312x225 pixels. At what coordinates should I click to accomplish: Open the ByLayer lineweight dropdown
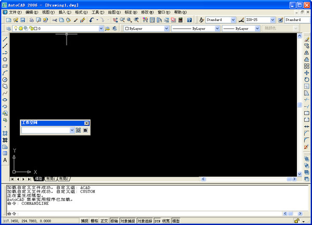pyautogui.click(x=257, y=29)
